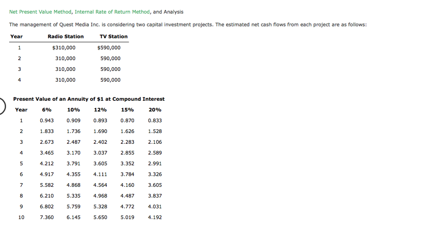
Task: Select annuity factor 2.402
Action: (x=100, y=142)
